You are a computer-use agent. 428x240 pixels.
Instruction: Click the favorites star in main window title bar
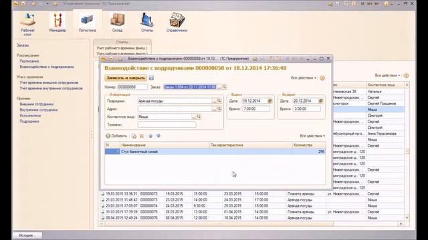coord(56,4)
